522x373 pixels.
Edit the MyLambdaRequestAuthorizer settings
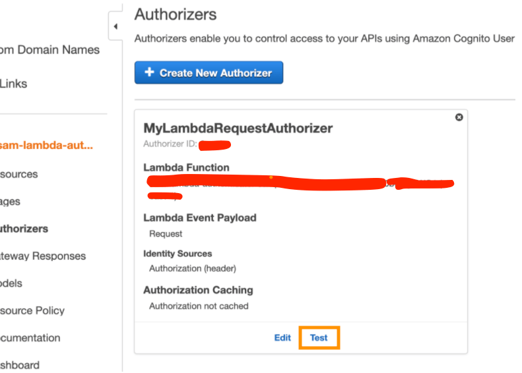coord(282,337)
